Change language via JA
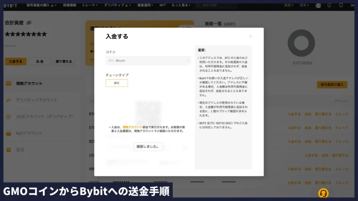The height and width of the screenshot is (201, 358). 352,5
